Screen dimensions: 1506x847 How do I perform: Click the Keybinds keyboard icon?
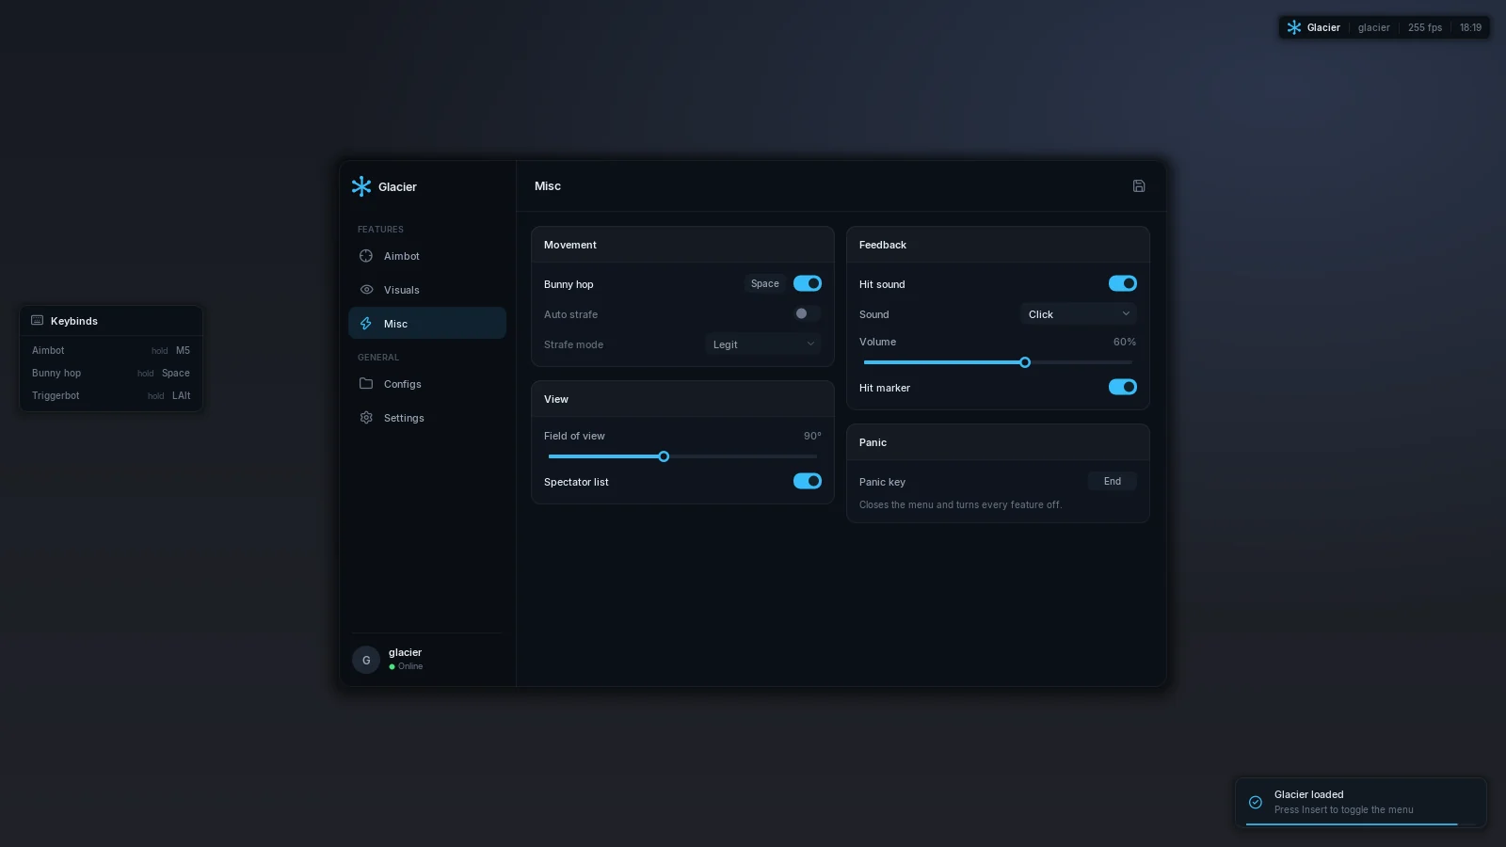[x=38, y=321]
